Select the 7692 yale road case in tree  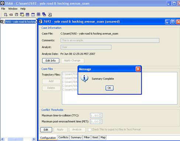pos(20,22)
